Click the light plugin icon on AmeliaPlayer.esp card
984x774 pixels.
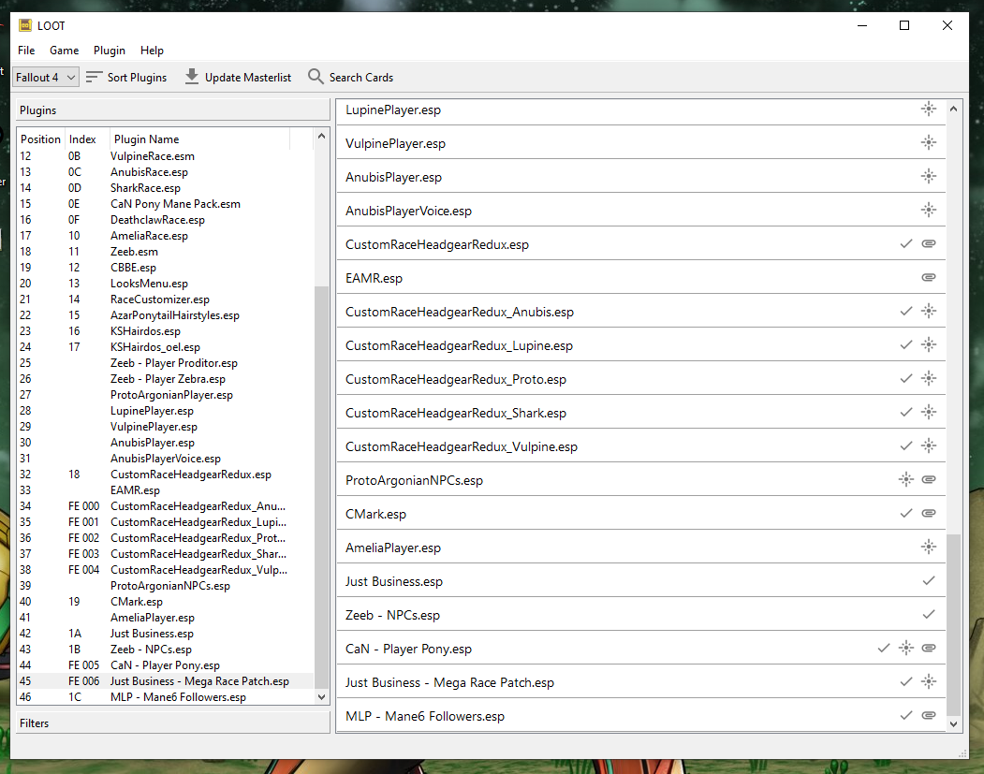929,547
